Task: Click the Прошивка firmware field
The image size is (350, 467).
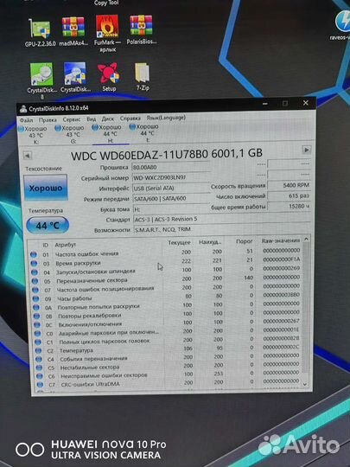Action: coord(171,167)
